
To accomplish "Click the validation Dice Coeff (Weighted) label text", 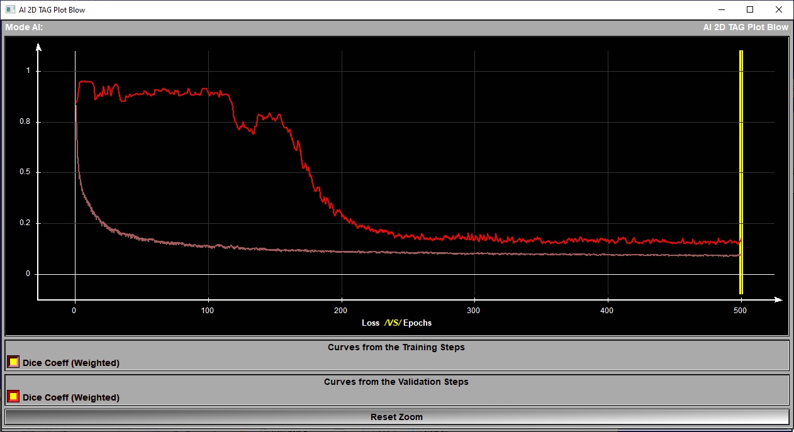I will click(71, 397).
